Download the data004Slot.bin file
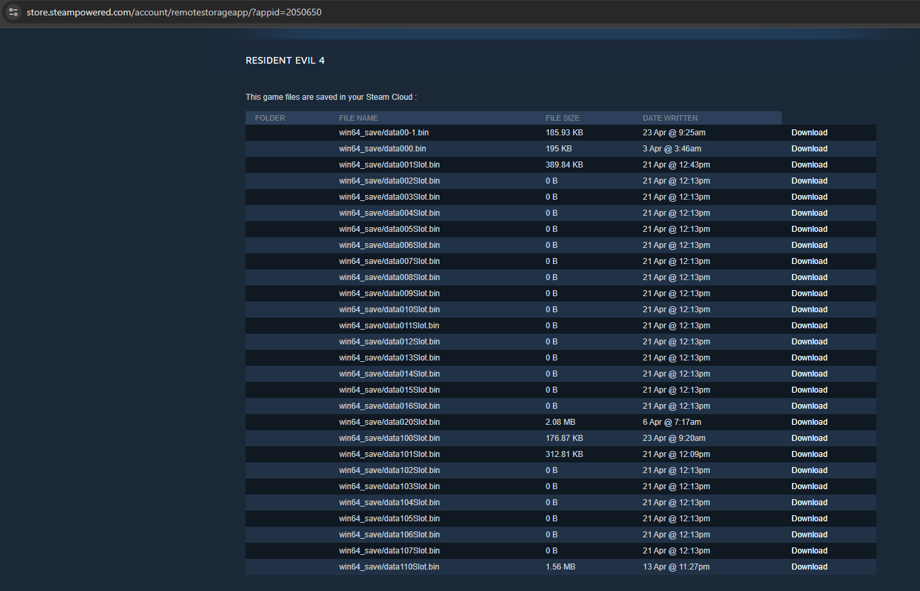Screen dimensions: 920x591 click(809, 213)
